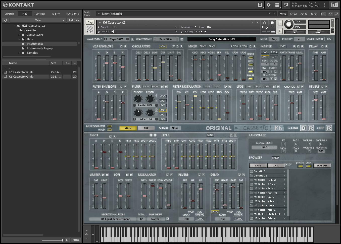Image resolution: width=341 pixels, height=244 pixels.
Task: Open Shade None dropdown
Action: [175, 128]
